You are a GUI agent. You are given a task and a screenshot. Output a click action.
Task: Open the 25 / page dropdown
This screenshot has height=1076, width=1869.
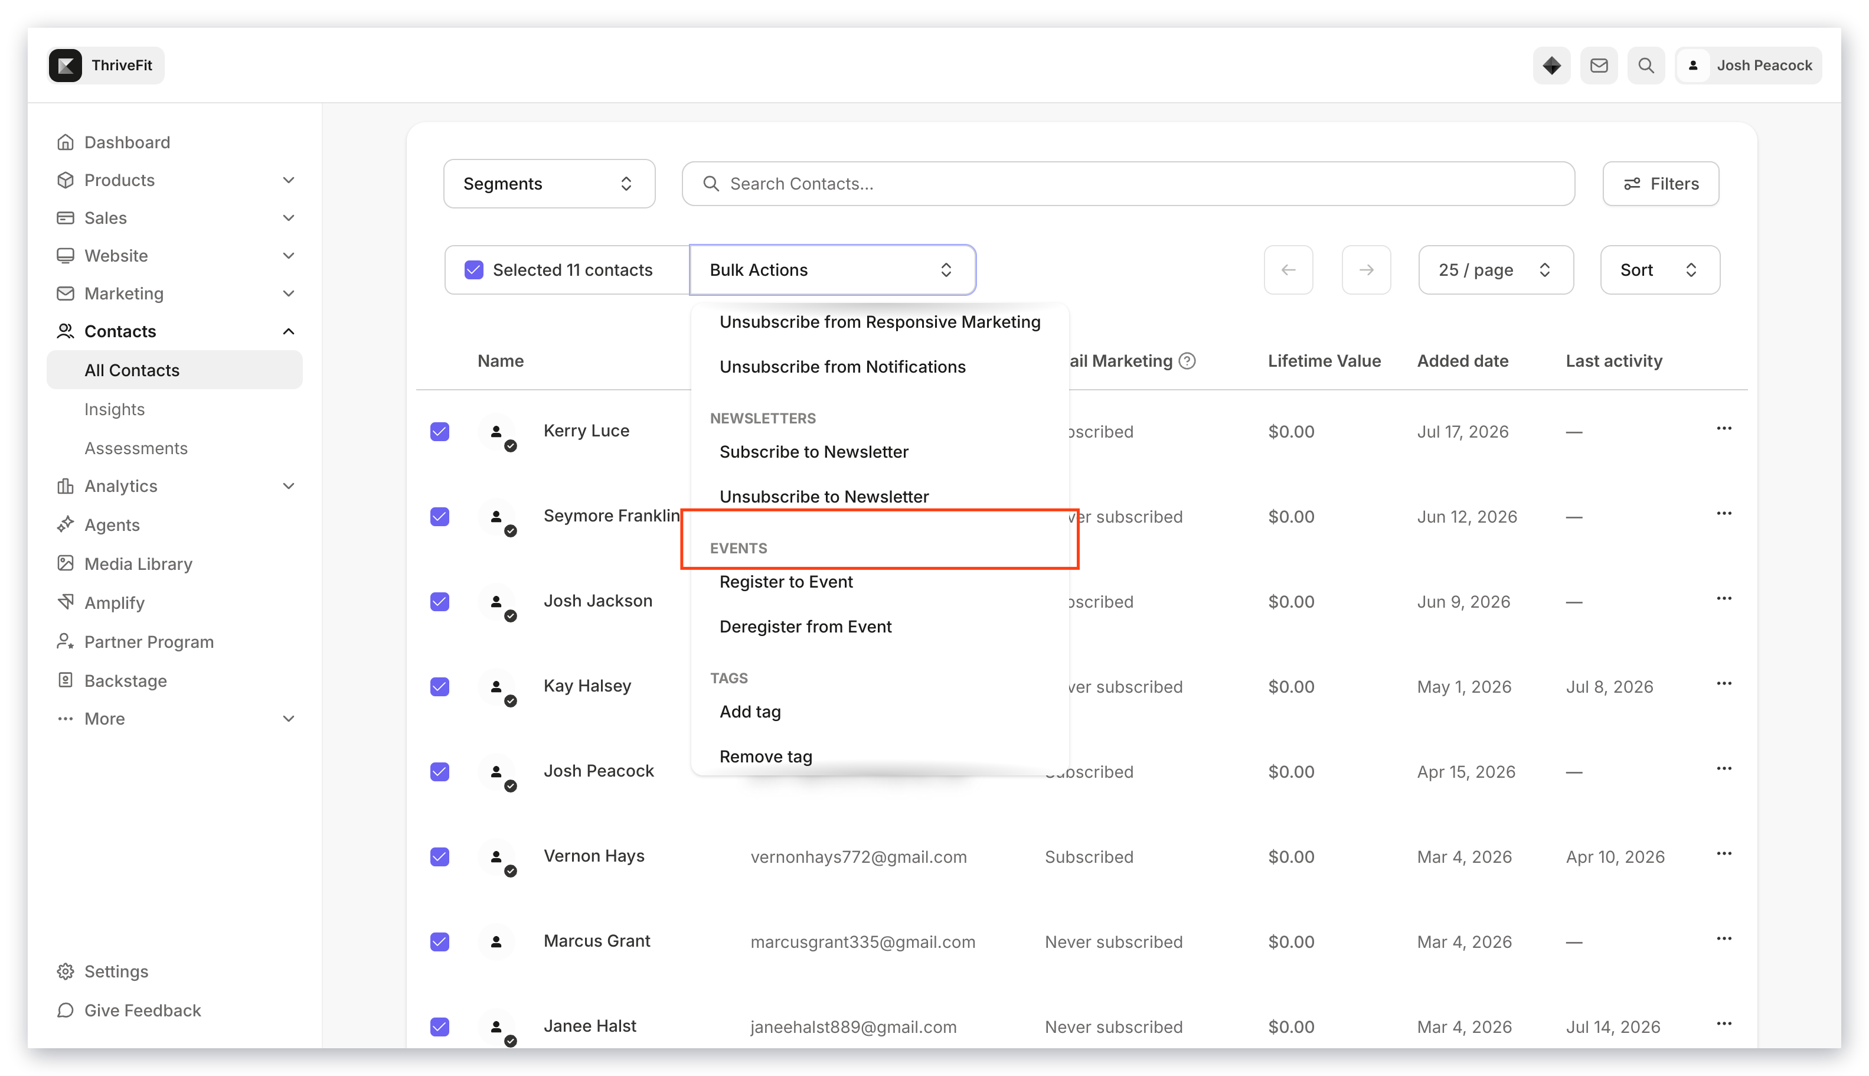point(1495,270)
